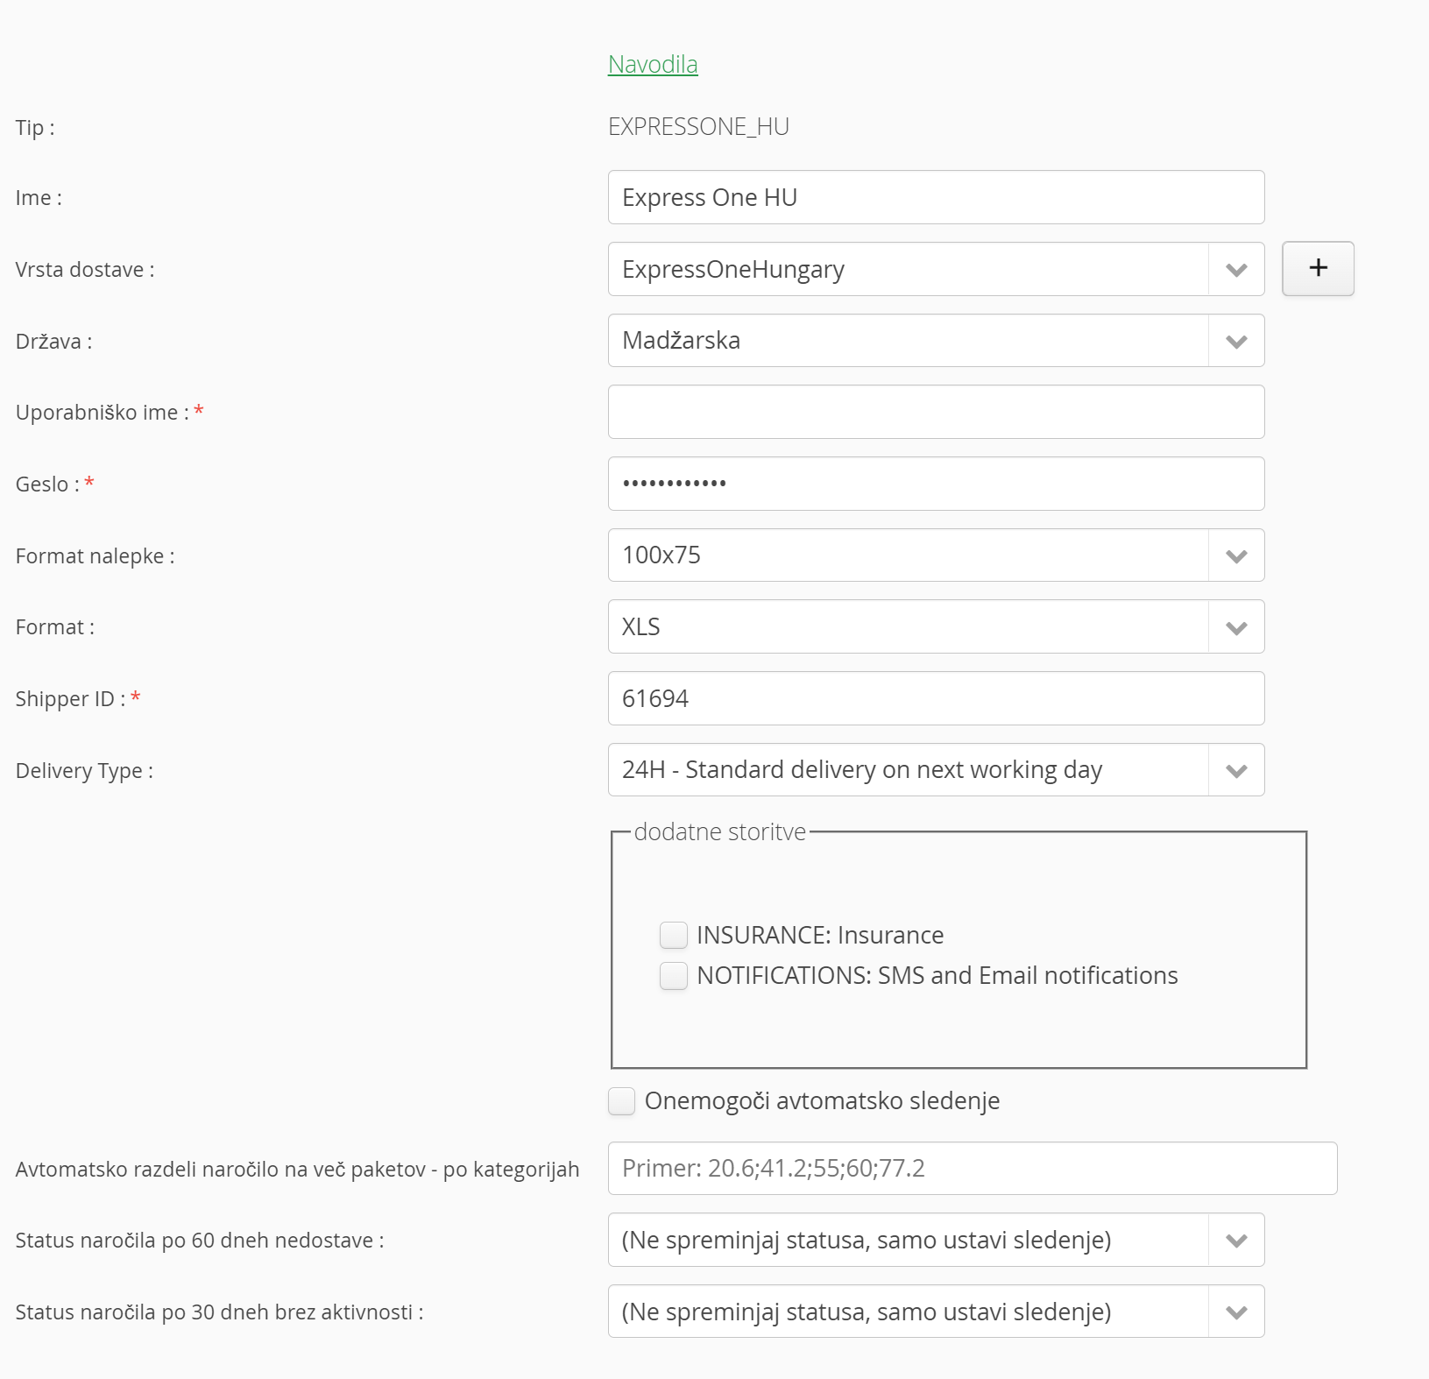
Task: Edit the Ime field containing Express One HU
Action: pyautogui.click(x=936, y=197)
